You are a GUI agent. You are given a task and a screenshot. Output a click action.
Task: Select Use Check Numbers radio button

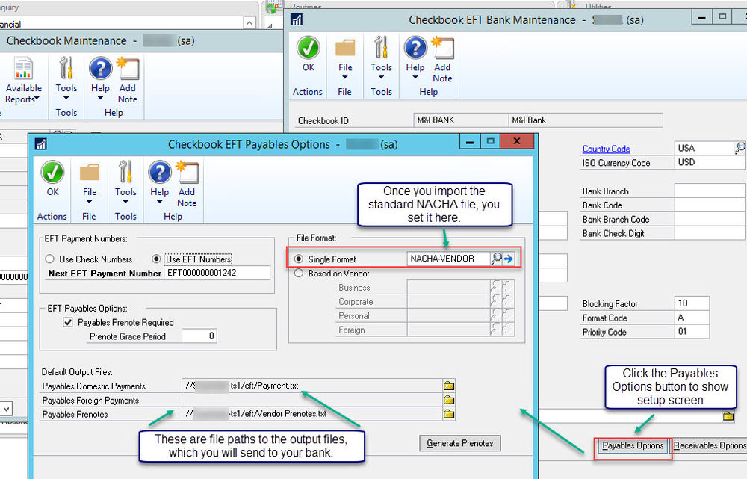point(49,259)
